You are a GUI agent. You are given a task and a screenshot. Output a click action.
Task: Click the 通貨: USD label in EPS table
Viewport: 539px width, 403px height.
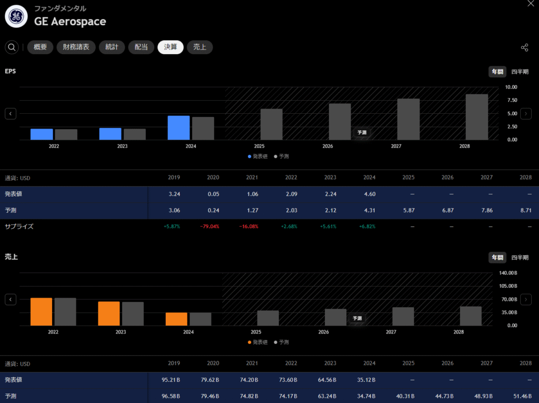click(x=17, y=178)
